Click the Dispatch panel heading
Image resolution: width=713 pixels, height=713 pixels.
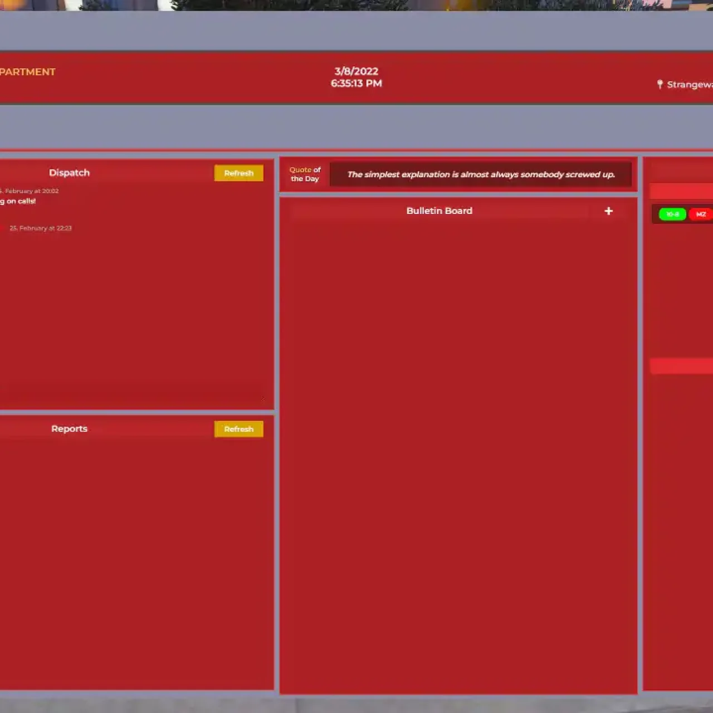click(x=69, y=173)
